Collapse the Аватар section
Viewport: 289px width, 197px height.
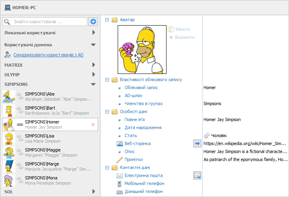click(x=107, y=20)
